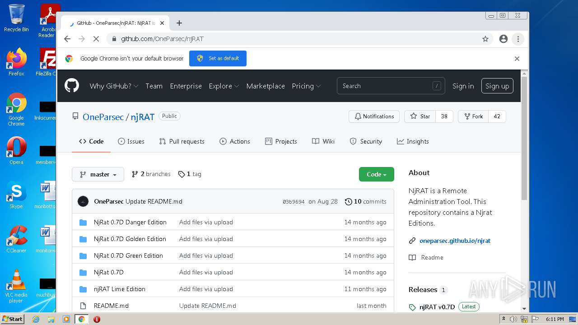Open the Enterprise page link
578x325 pixels.
(x=186, y=86)
